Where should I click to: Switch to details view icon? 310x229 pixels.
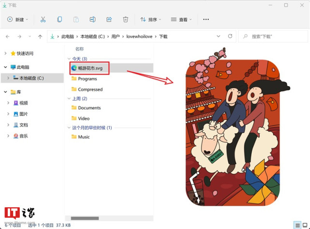(x=297, y=226)
